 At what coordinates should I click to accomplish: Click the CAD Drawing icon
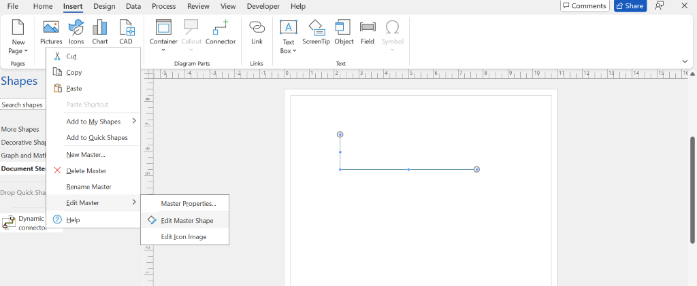click(126, 27)
